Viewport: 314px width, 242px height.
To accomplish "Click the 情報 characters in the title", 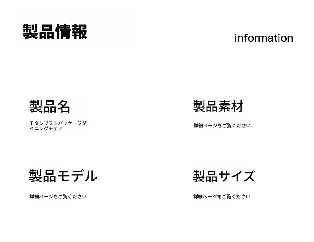I will coord(71,32).
